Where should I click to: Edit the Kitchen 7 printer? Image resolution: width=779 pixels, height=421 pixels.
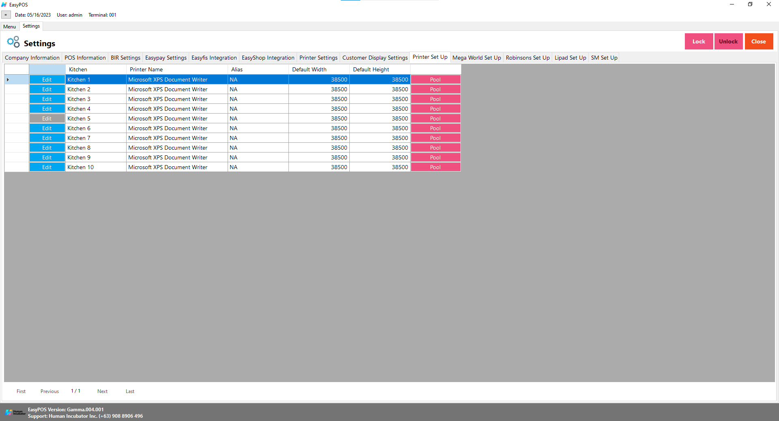click(47, 138)
